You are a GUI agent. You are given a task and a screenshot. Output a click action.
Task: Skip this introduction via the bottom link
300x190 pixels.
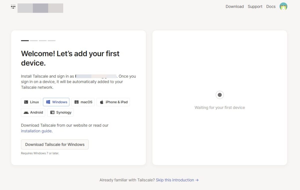click(x=177, y=180)
